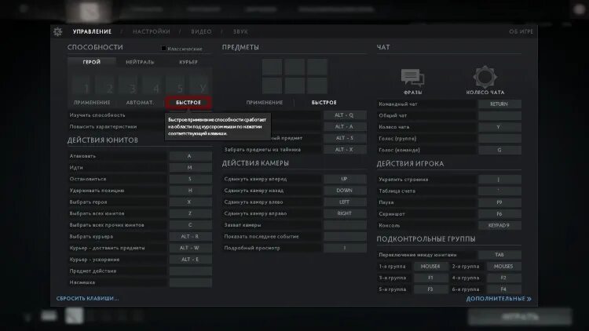Edit the Идти key binding field
The width and height of the screenshot is (589, 331).
click(x=191, y=167)
